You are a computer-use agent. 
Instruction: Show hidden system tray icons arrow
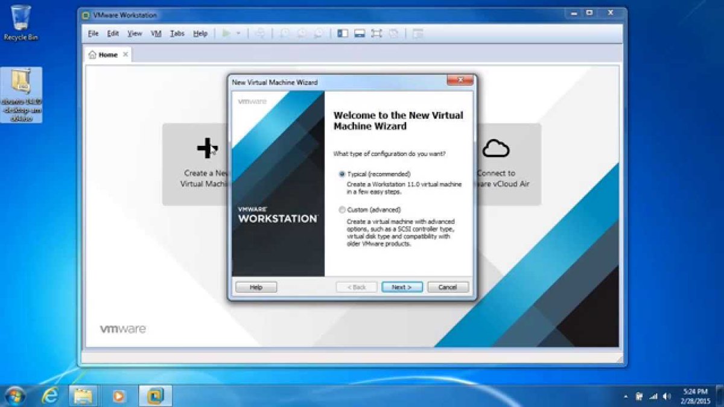626,396
